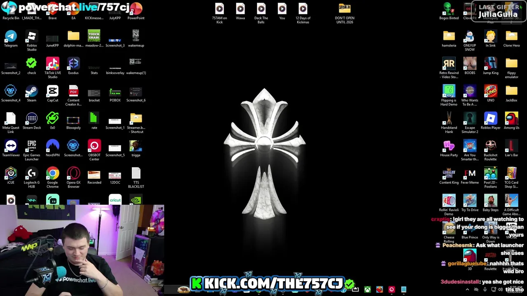Open the Liar's Bar shortcut
The height and width of the screenshot is (296, 527).
[x=511, y=148]
